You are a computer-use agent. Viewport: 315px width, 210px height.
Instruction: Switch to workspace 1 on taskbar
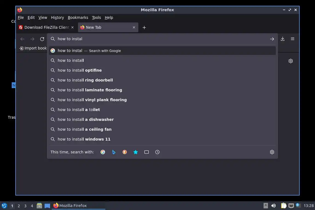click(12, 206)
